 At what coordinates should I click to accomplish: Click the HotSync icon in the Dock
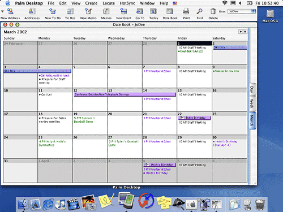[x=145, y=201]
